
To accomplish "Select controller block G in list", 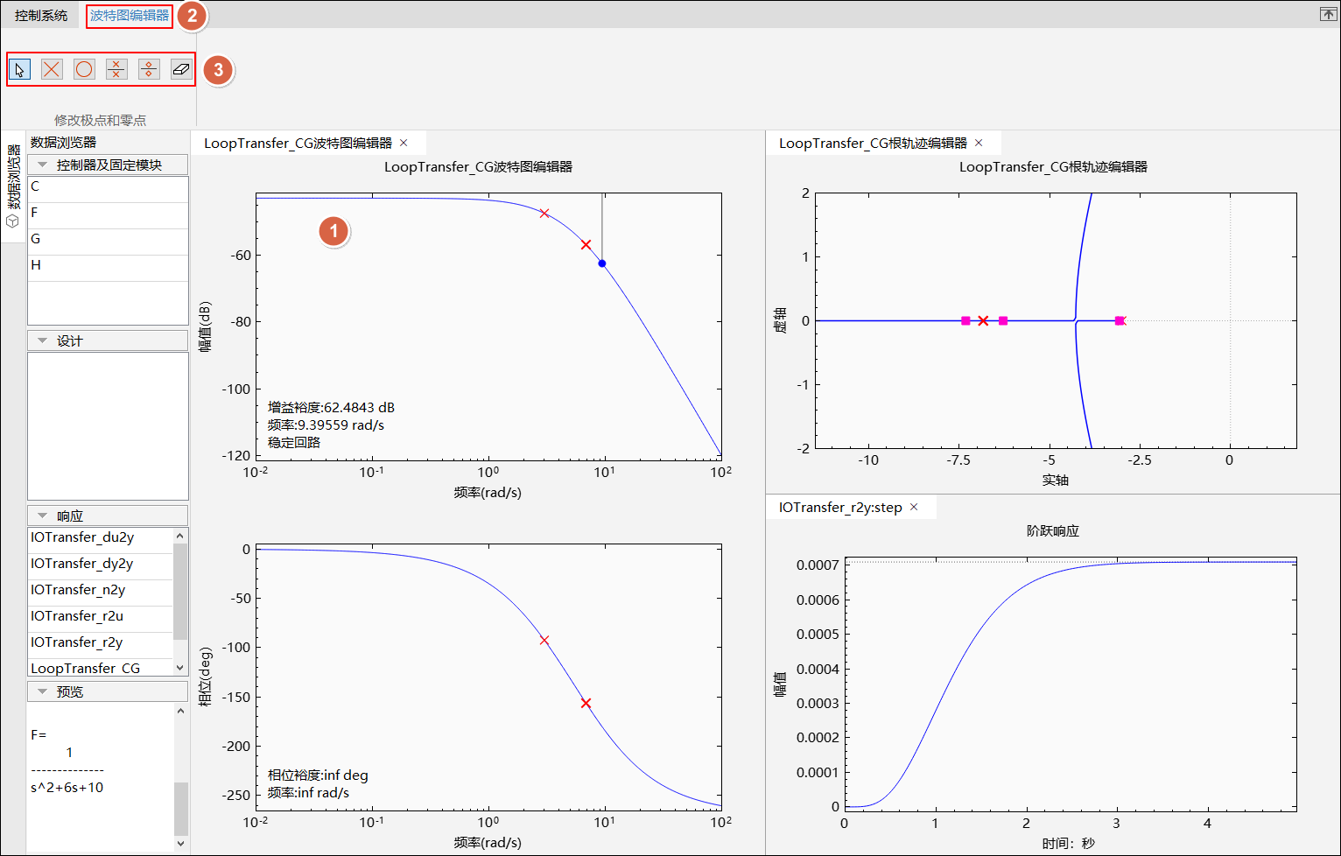I will 36,239.
